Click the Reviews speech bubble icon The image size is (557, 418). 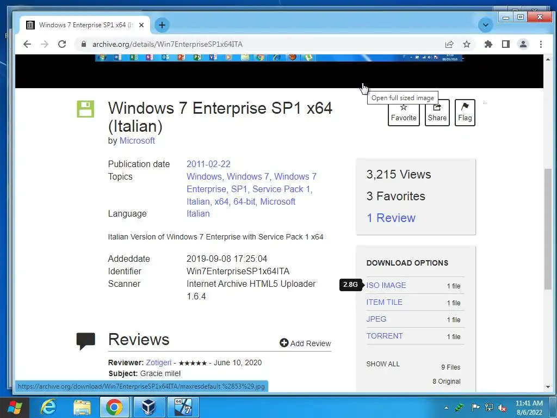(x=85, y=341)
